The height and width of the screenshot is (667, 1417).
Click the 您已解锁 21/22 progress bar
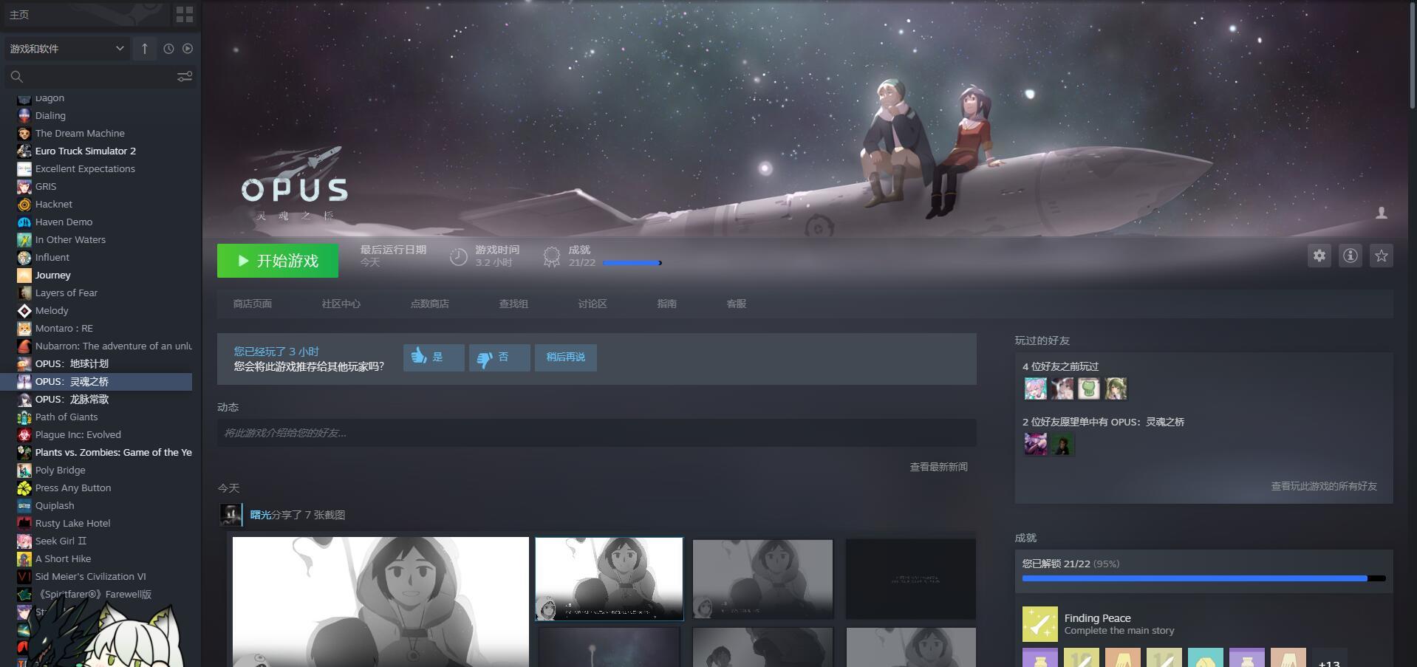tap(1204, 578)
